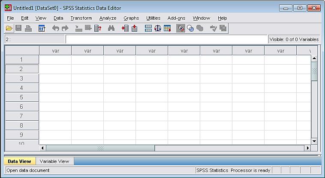This screenshot has width=325, height=178.
Task: Open the Utilities menu
Action: [x=153, y=18]
